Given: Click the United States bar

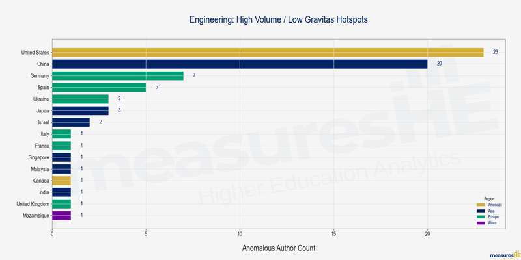Looking at the screenshot, I should pos(268,52).
